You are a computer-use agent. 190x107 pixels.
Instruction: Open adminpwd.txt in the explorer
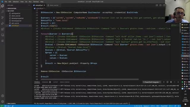pyautogui.click(x=16, y=13)
